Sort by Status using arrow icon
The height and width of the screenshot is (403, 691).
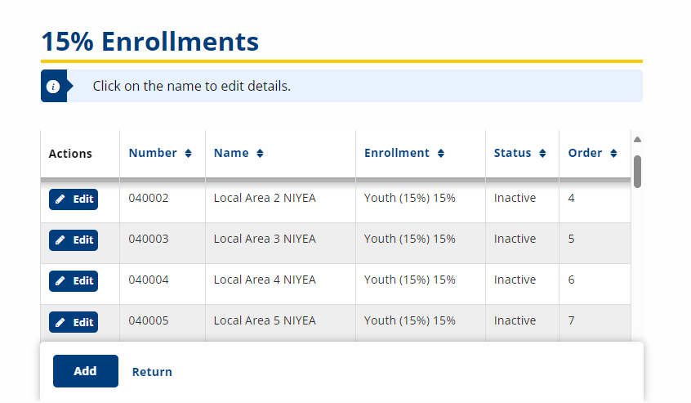pyautogui.click(x=542, y=154)
